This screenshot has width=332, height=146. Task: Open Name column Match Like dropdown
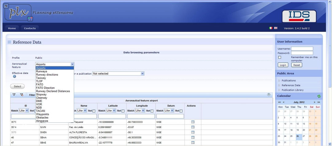click(82, 110)
